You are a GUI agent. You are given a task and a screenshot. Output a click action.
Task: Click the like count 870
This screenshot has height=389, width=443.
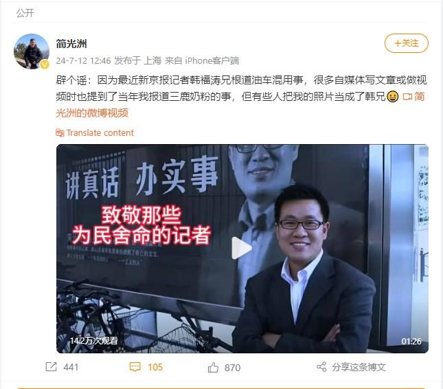point(233,368)
